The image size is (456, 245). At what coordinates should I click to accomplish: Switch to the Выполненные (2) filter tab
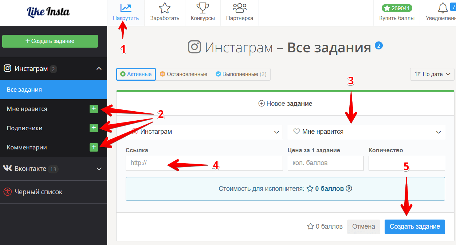(x=241, y=74)
